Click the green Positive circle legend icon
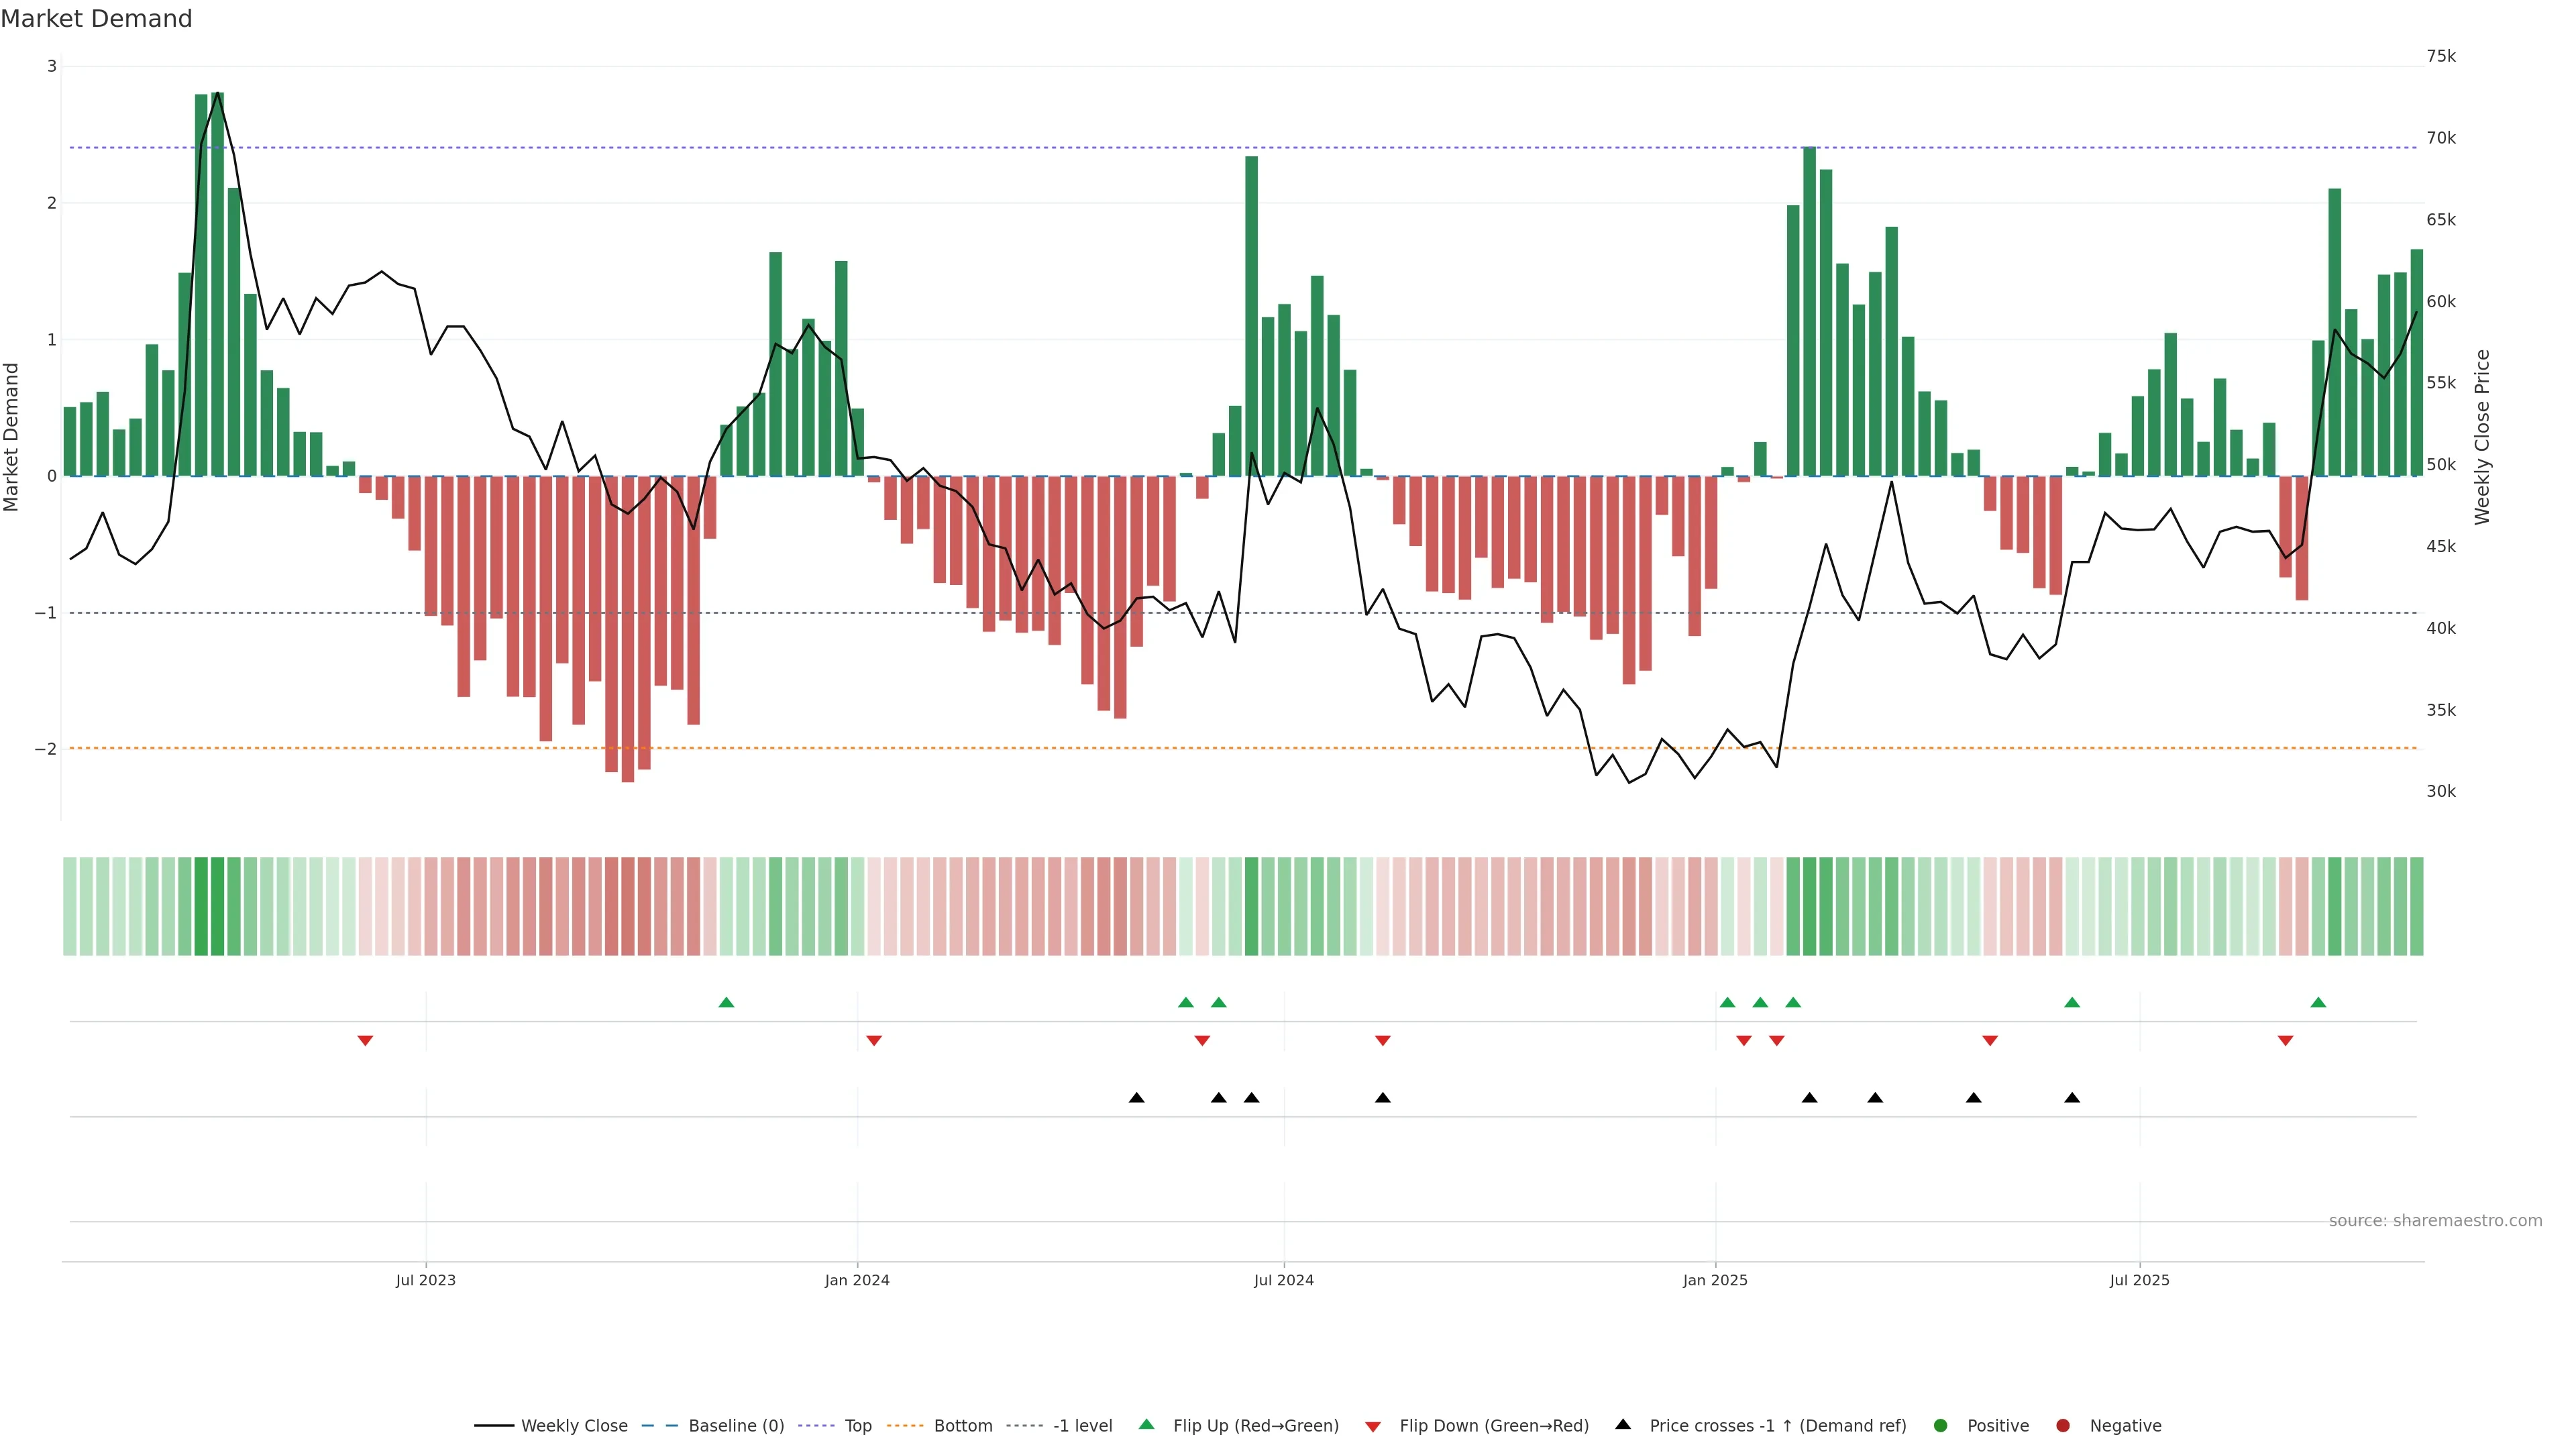 (x=1940, y=1425)
